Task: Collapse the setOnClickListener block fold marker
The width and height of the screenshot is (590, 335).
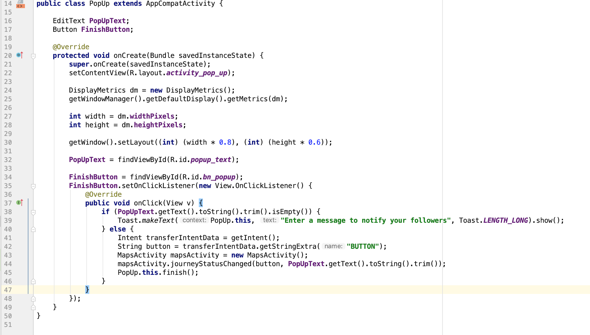Action: [x=33, y=186]
